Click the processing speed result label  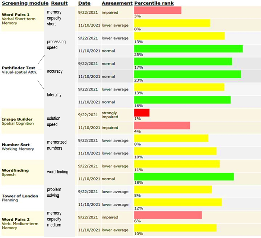point(56,45)
